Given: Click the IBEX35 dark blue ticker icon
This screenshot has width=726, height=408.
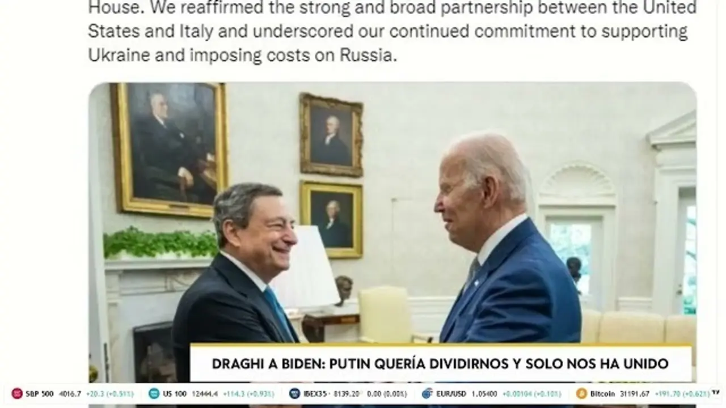Looking at the screenshot, I should click(x=294, y=393).
